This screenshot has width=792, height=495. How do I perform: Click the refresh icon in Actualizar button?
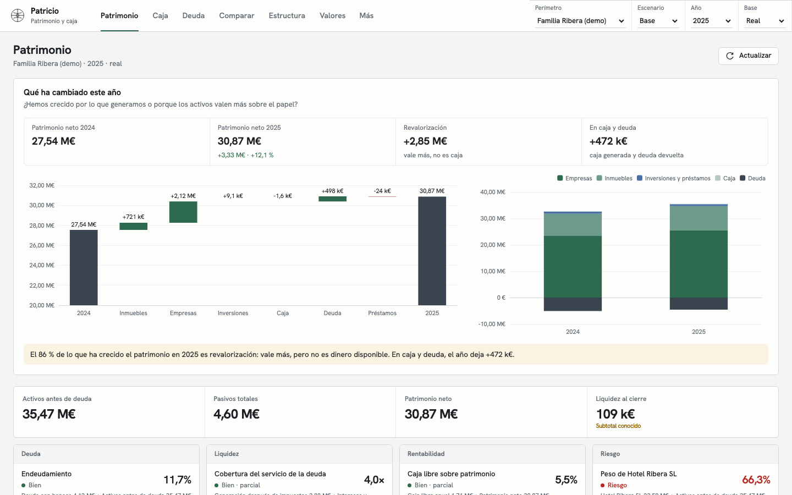coord(730,56)
